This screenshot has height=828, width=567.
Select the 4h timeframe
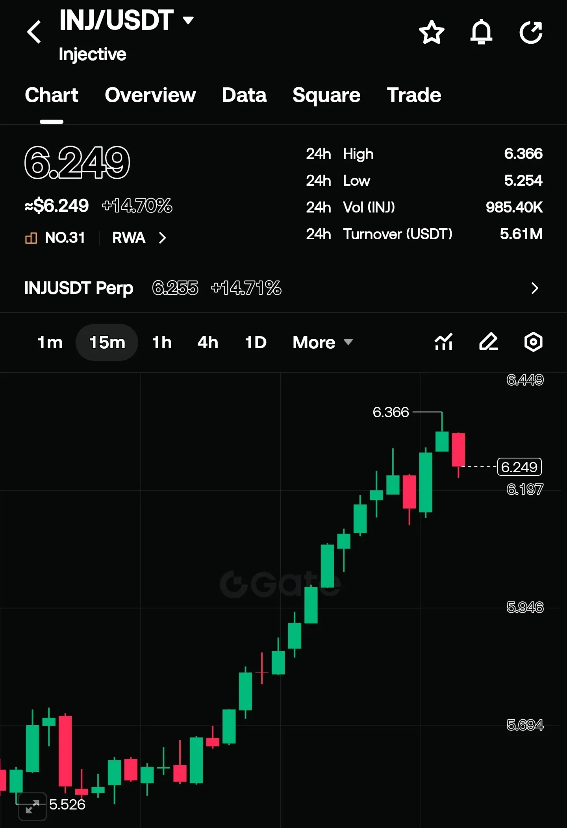208,342
